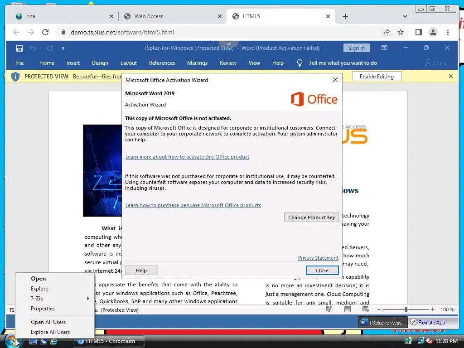Switch to the Web Access tab

tap(173, 16)
